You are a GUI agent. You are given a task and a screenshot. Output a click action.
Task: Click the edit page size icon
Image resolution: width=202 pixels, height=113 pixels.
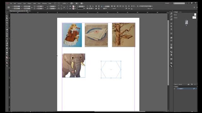(189, 84)
